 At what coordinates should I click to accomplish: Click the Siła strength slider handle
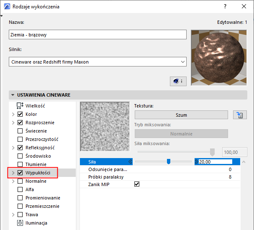tap(169, 161)
